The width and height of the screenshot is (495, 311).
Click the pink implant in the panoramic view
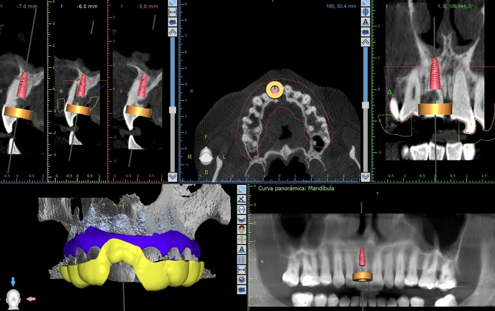(x=362, y=257)
